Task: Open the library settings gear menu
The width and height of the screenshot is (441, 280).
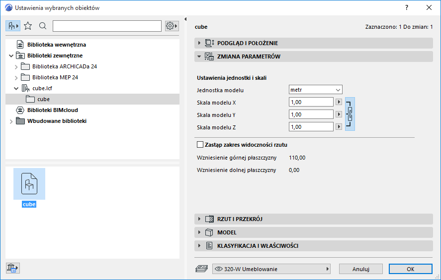Action: pos(172,26)
